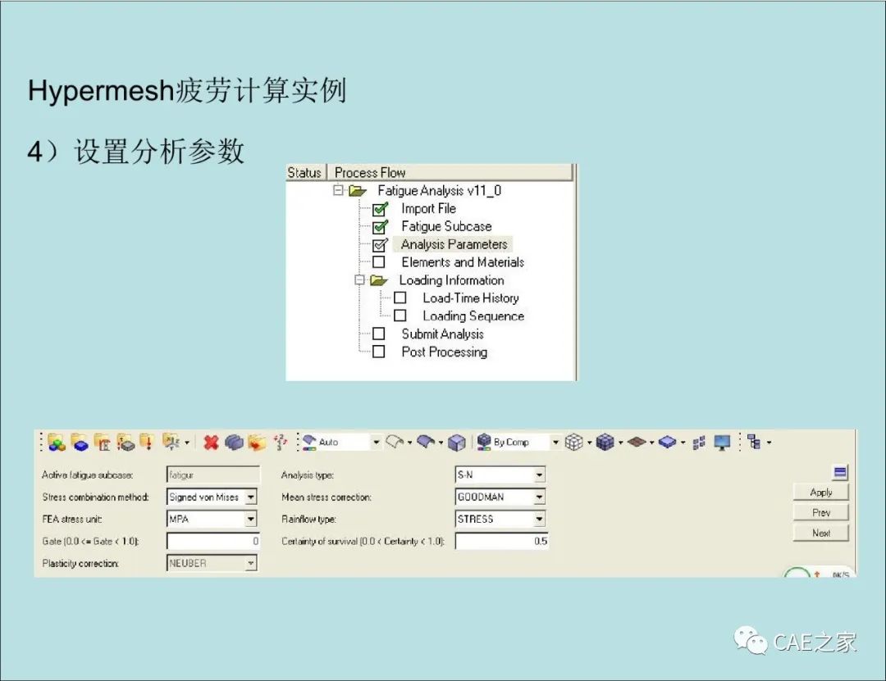
Task: Click the folder icon with XYZ axes
Action: (171, 442)
